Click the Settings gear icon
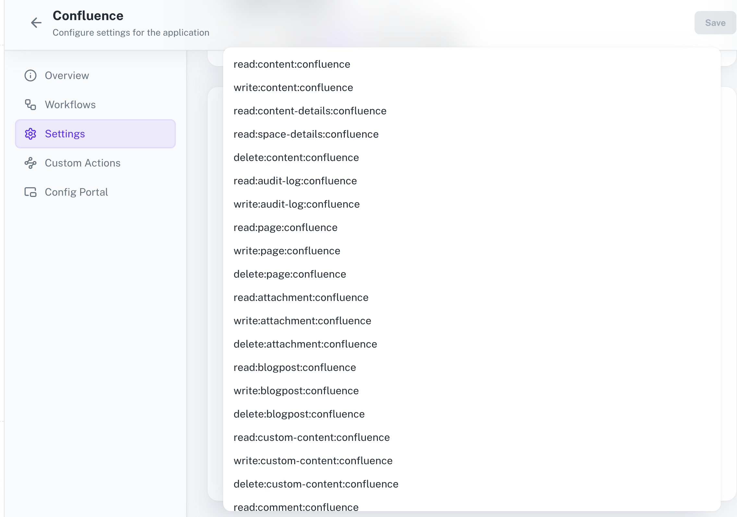737x517 pixels. [30, 134]
